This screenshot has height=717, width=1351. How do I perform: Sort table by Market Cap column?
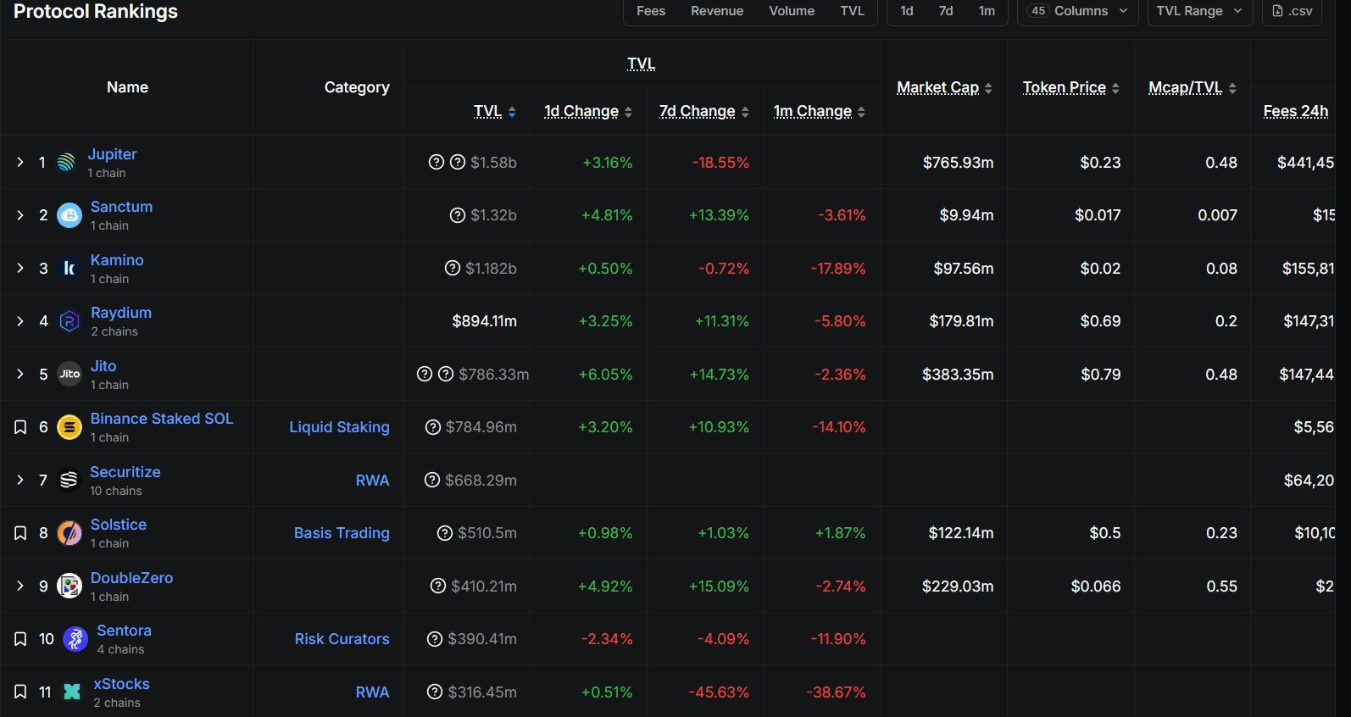pyautogui.click(x=945, y=87)
